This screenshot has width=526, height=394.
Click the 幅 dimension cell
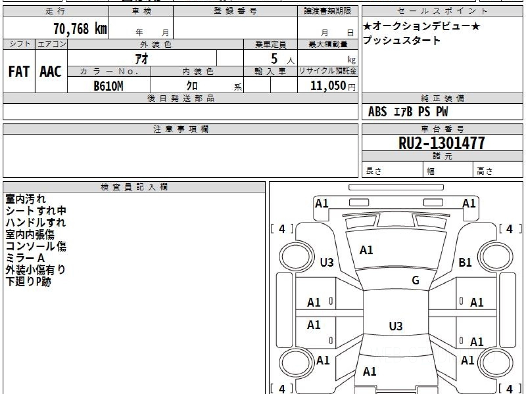tap(448, 169)
